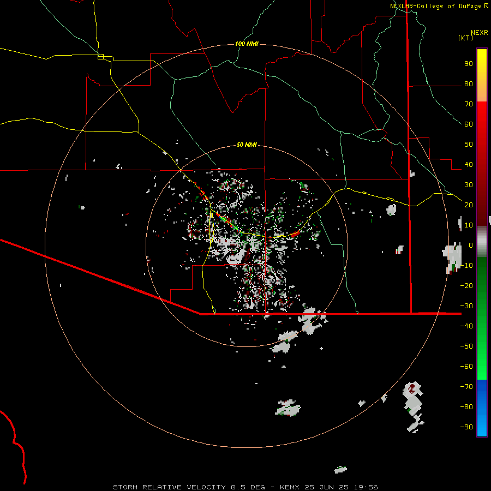Click the positive 10 knot scale value
Screen dimensions: 491x491
pos(469,225)
